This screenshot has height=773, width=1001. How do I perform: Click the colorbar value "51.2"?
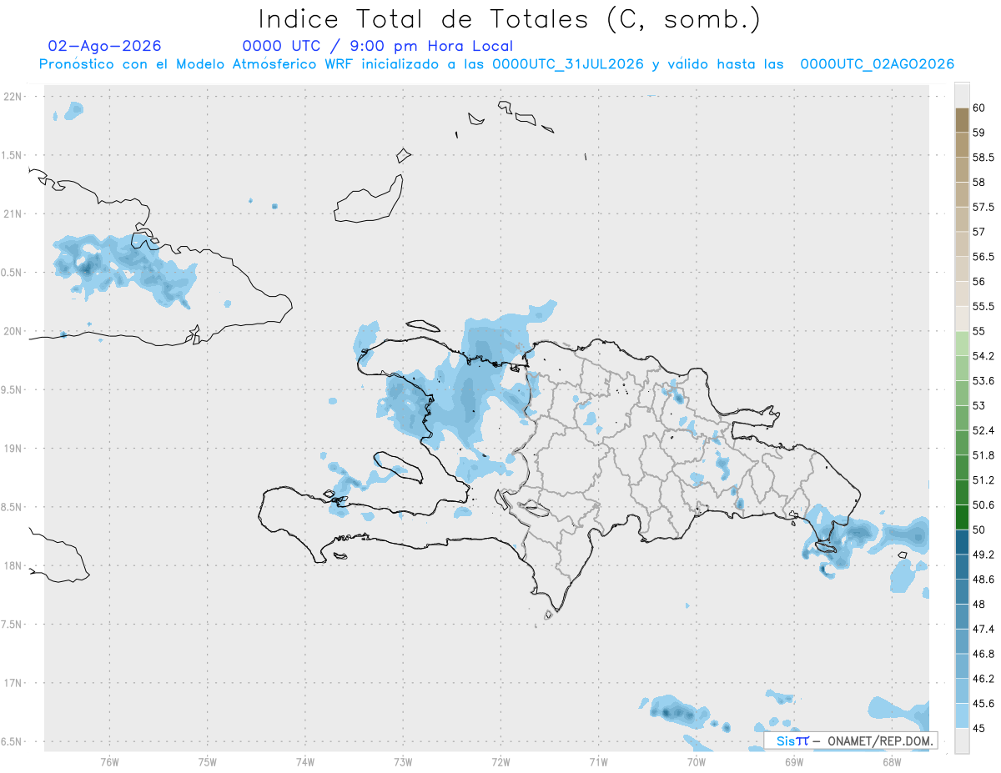[x=983, y=480]
